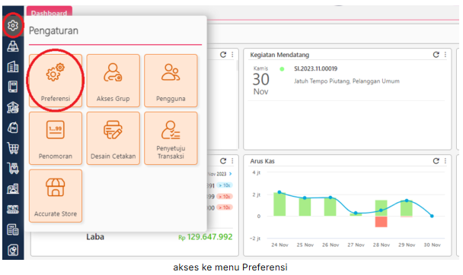Image resolution: width=463 pixels, height=275 pixels.
Task: Open the bank building icon in sidebar
Action: [13, 107]
